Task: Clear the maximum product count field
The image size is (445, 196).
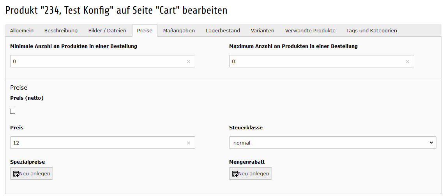Action: (x=408, y=62)
